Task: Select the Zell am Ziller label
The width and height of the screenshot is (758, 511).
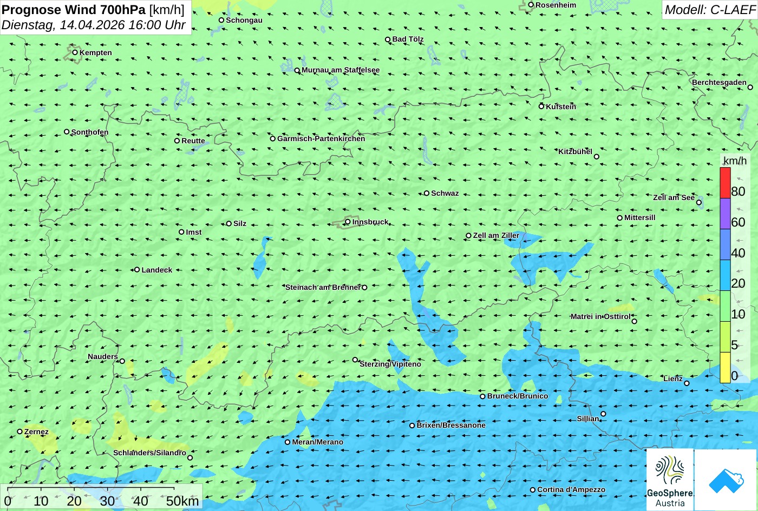Action: (x=496, y=235)
